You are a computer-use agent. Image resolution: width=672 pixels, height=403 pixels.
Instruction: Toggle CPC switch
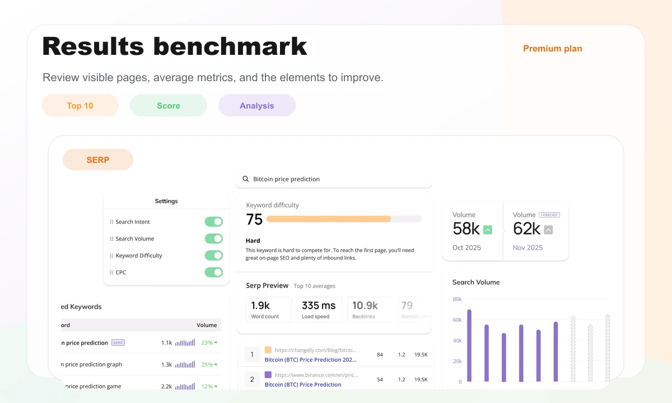pos(214,272)
